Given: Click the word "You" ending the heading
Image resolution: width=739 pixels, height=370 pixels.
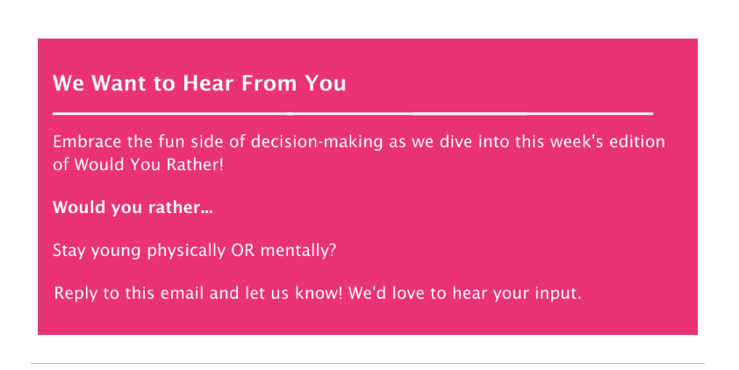Looking at the screenshot, I should tap(326, 83).
